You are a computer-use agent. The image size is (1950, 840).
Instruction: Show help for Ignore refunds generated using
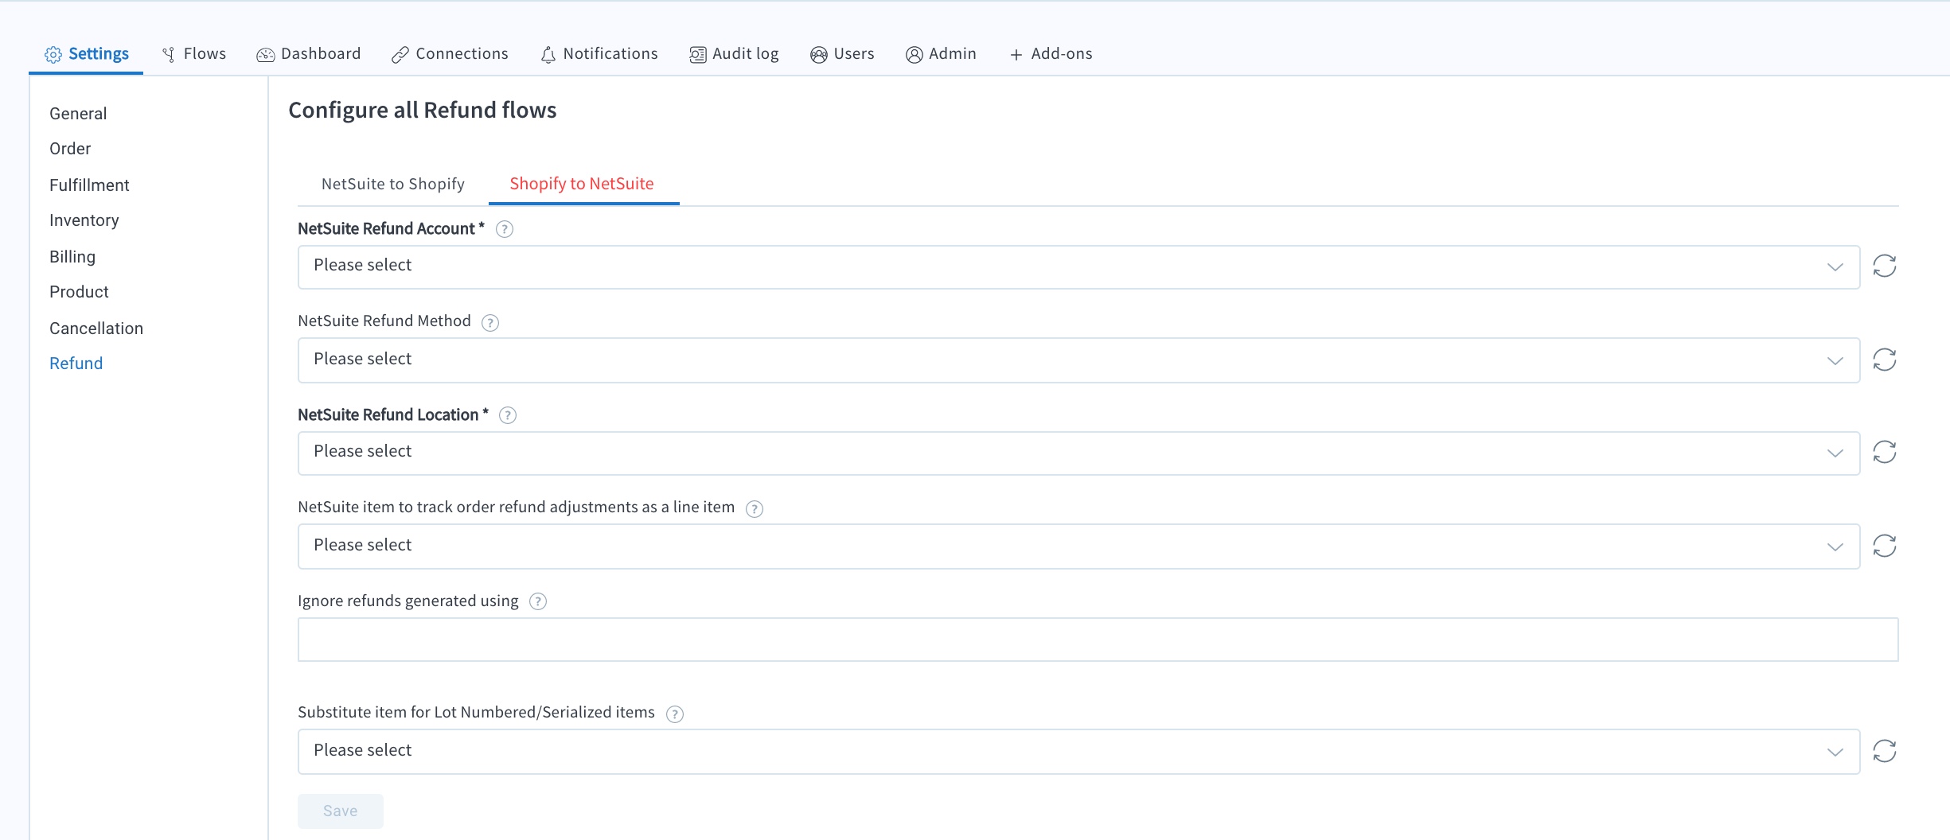538,601
